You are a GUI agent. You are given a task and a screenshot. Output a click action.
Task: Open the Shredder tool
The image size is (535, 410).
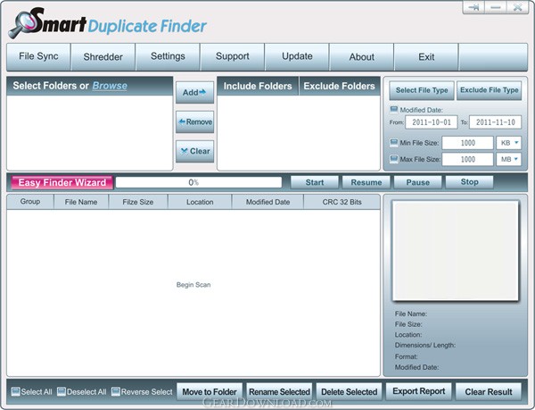coord(103,56)
